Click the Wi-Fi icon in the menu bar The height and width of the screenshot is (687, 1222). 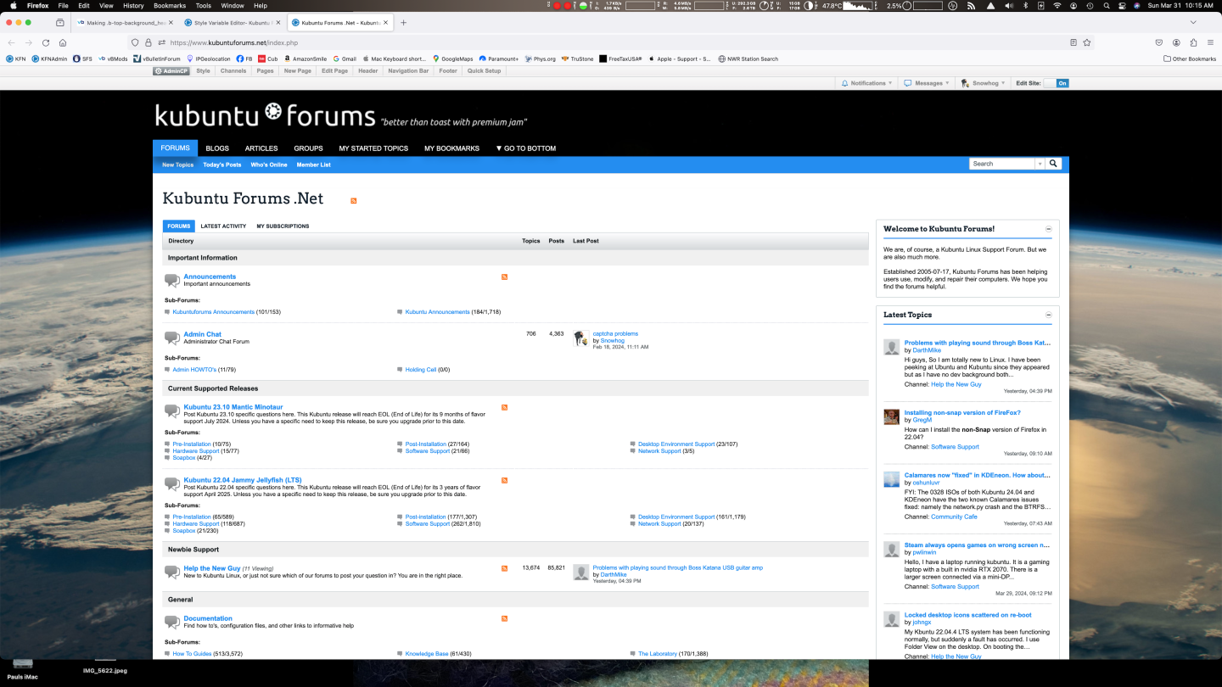point(1057,5)
